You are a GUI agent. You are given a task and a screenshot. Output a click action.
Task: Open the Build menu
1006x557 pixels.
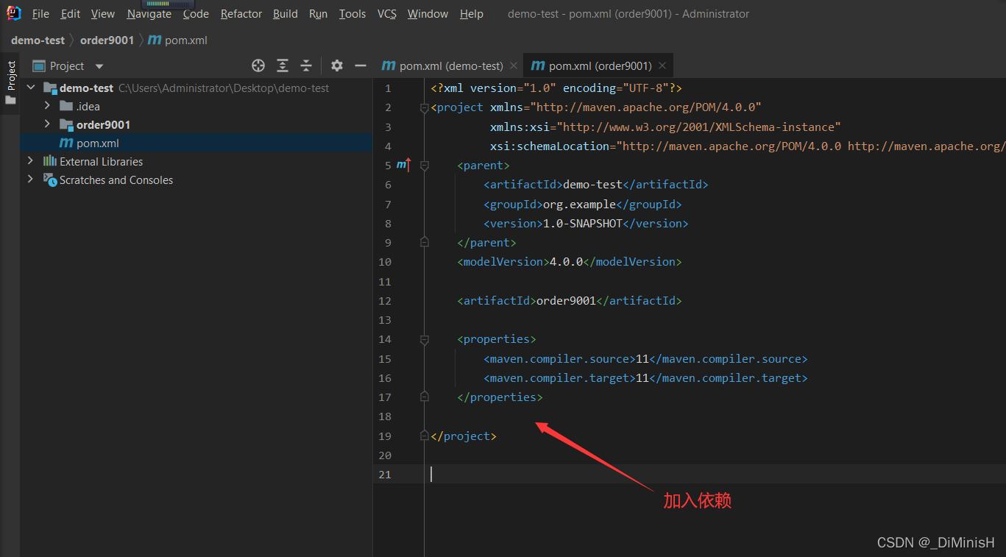pos(286,14)
